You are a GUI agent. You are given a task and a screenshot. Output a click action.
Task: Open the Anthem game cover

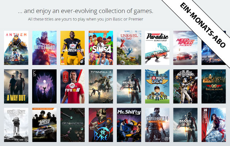point(16,48)
